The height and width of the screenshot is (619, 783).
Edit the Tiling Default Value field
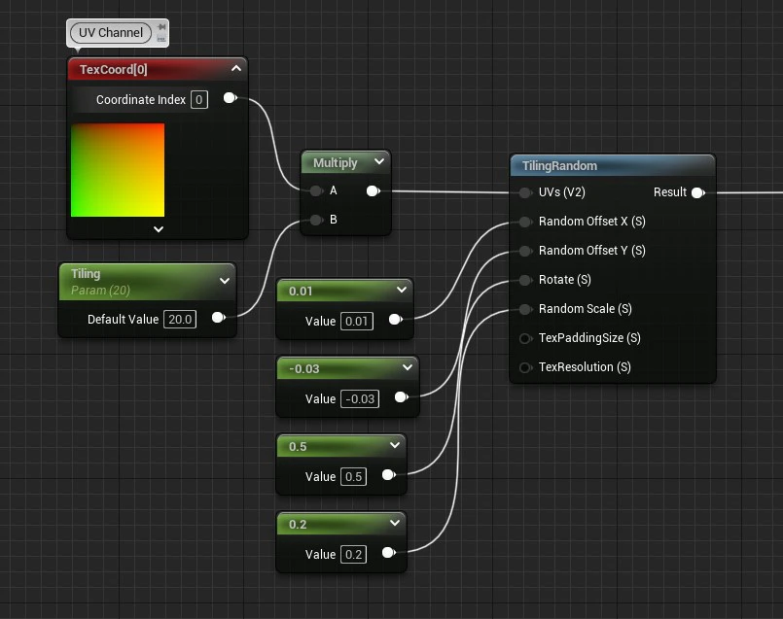tap(180, 320)
